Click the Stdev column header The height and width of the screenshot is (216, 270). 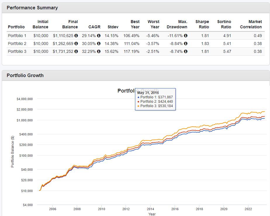[113, 27]
